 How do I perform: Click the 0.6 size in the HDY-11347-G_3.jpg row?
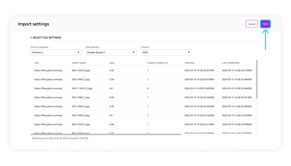(111, 88)
